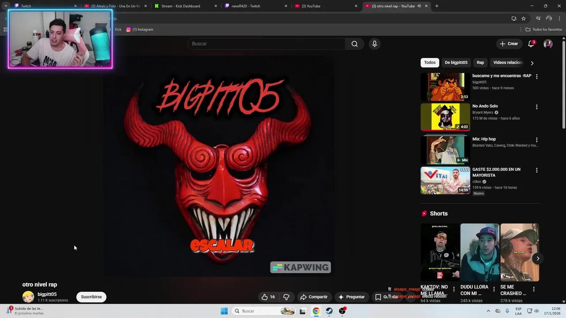The height and width of the screenshot is (318, 566).
Task: Open Steam from the taskbar
Action: point(329,311)
